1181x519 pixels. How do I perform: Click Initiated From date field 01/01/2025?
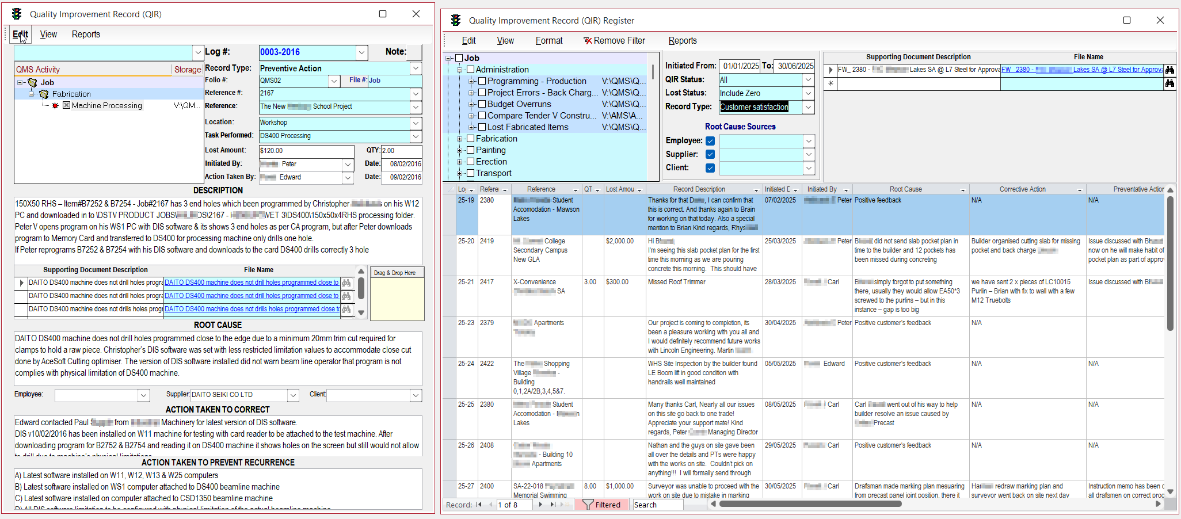pyautogui.click(x=741, y=66)
